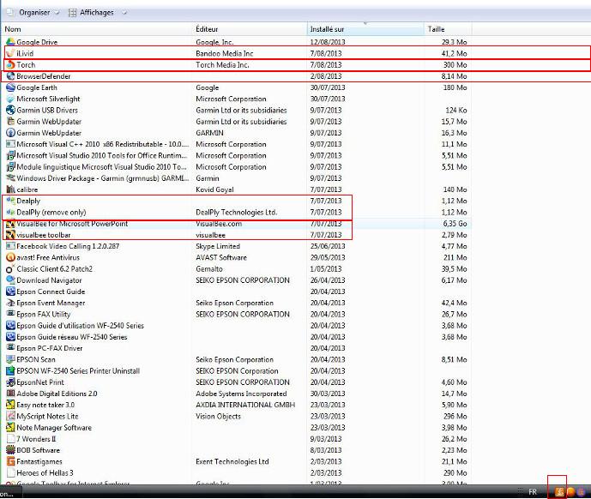Click the Google Drive program icon
Screen dimensions: 591x499
tap(10, 42)
